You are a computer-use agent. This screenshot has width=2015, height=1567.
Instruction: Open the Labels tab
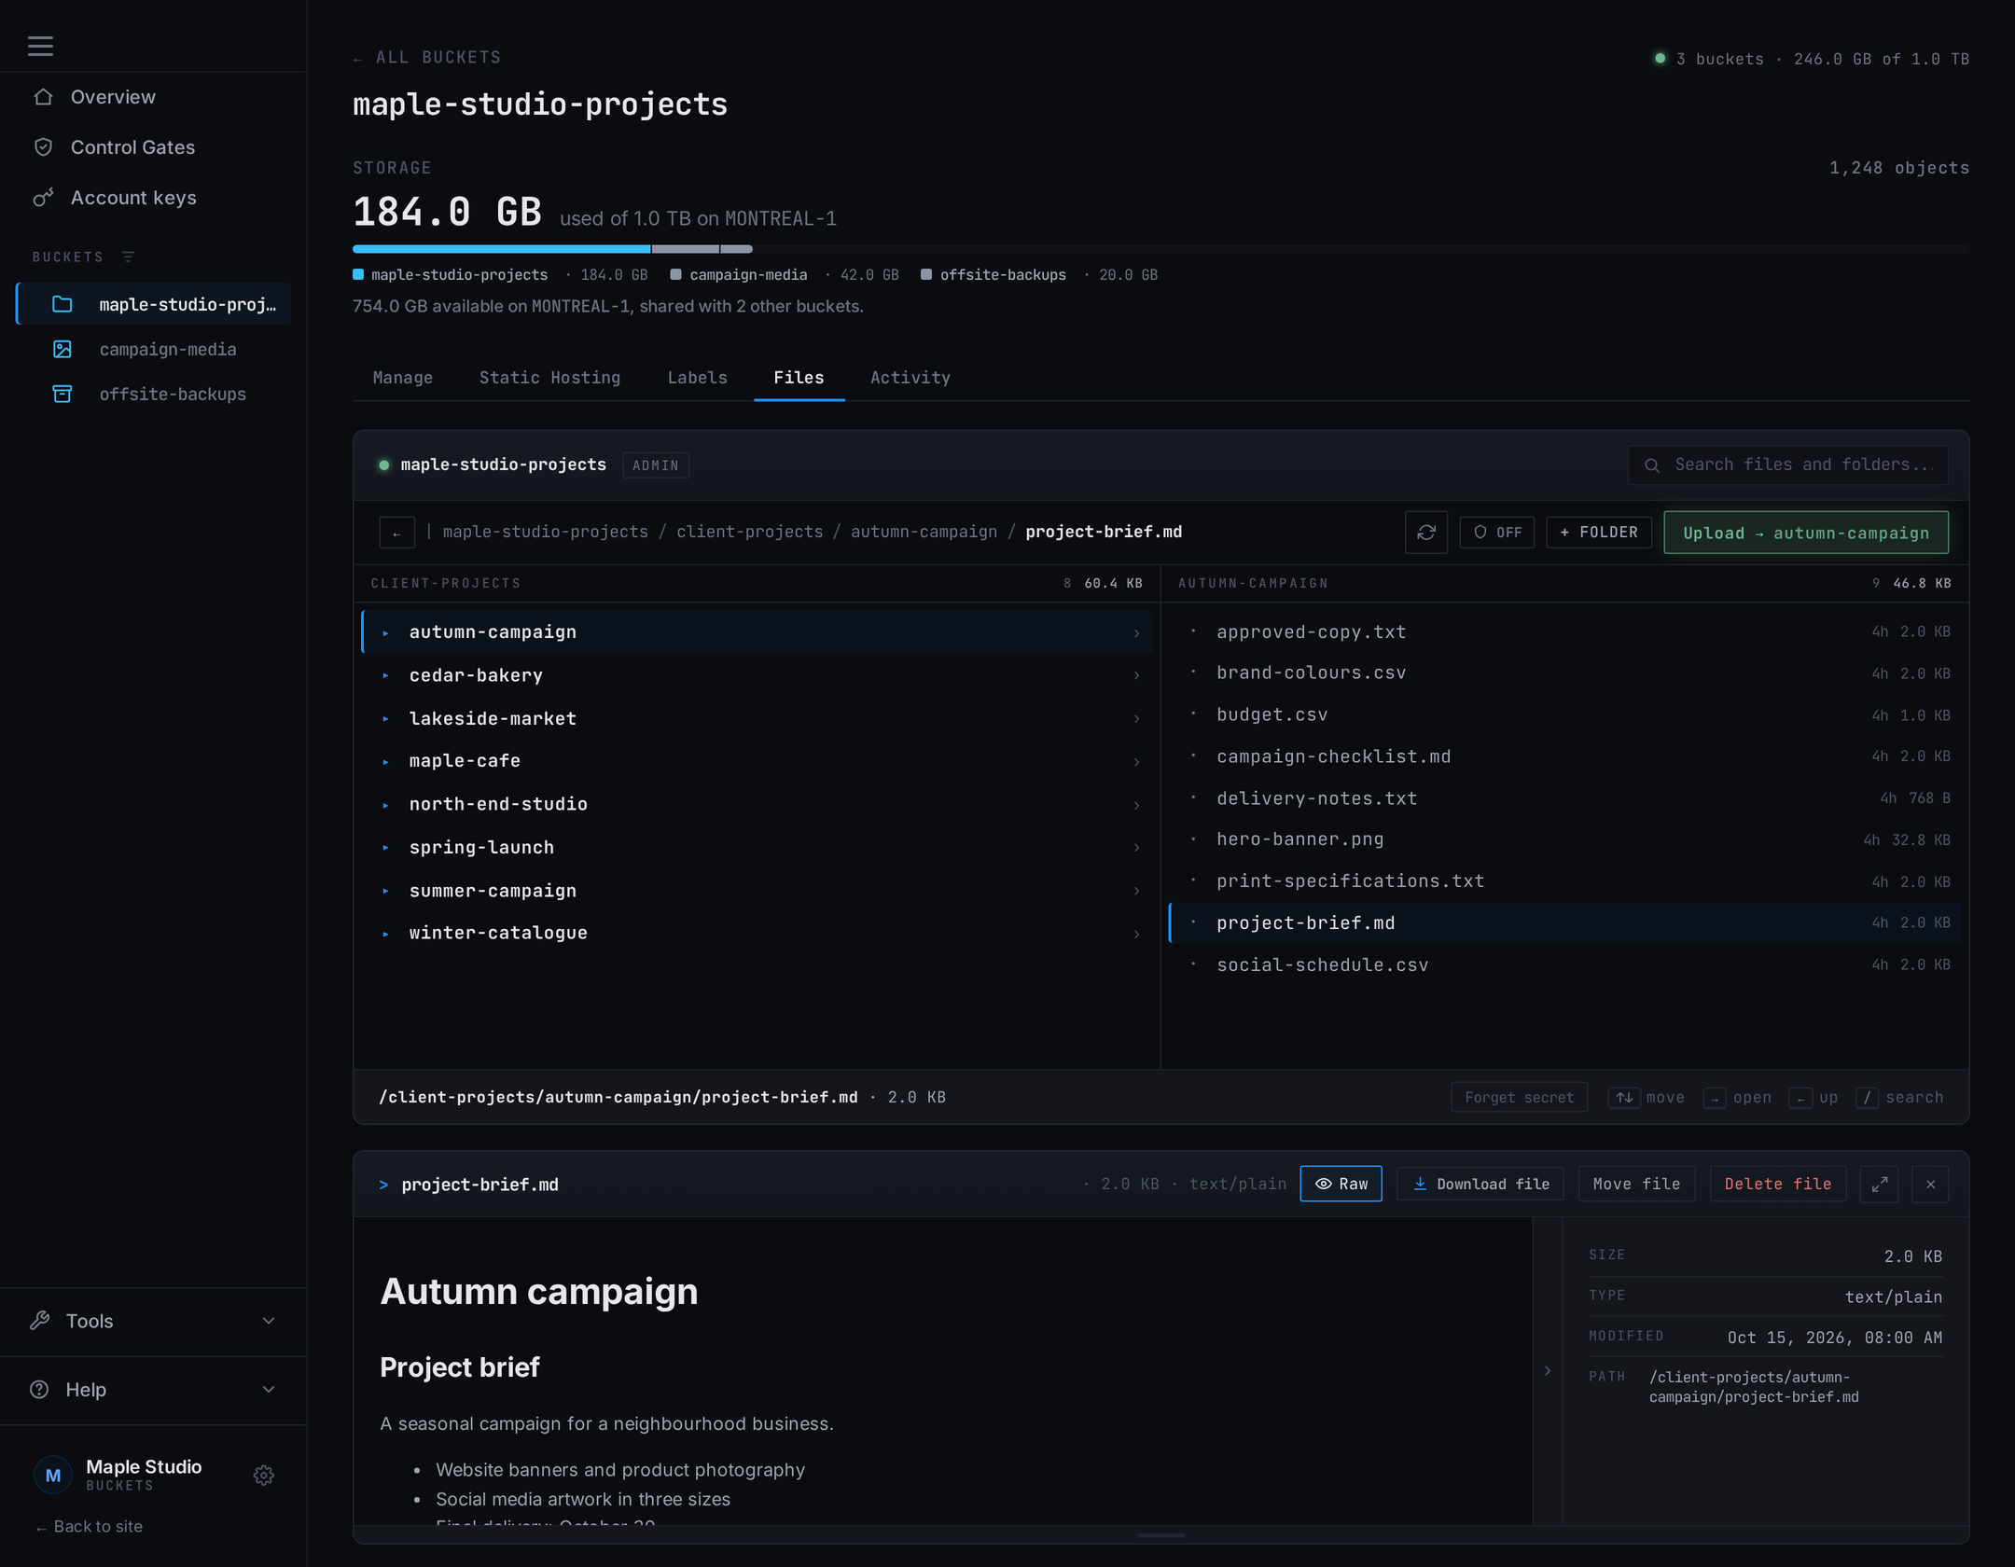click(697, 378)
